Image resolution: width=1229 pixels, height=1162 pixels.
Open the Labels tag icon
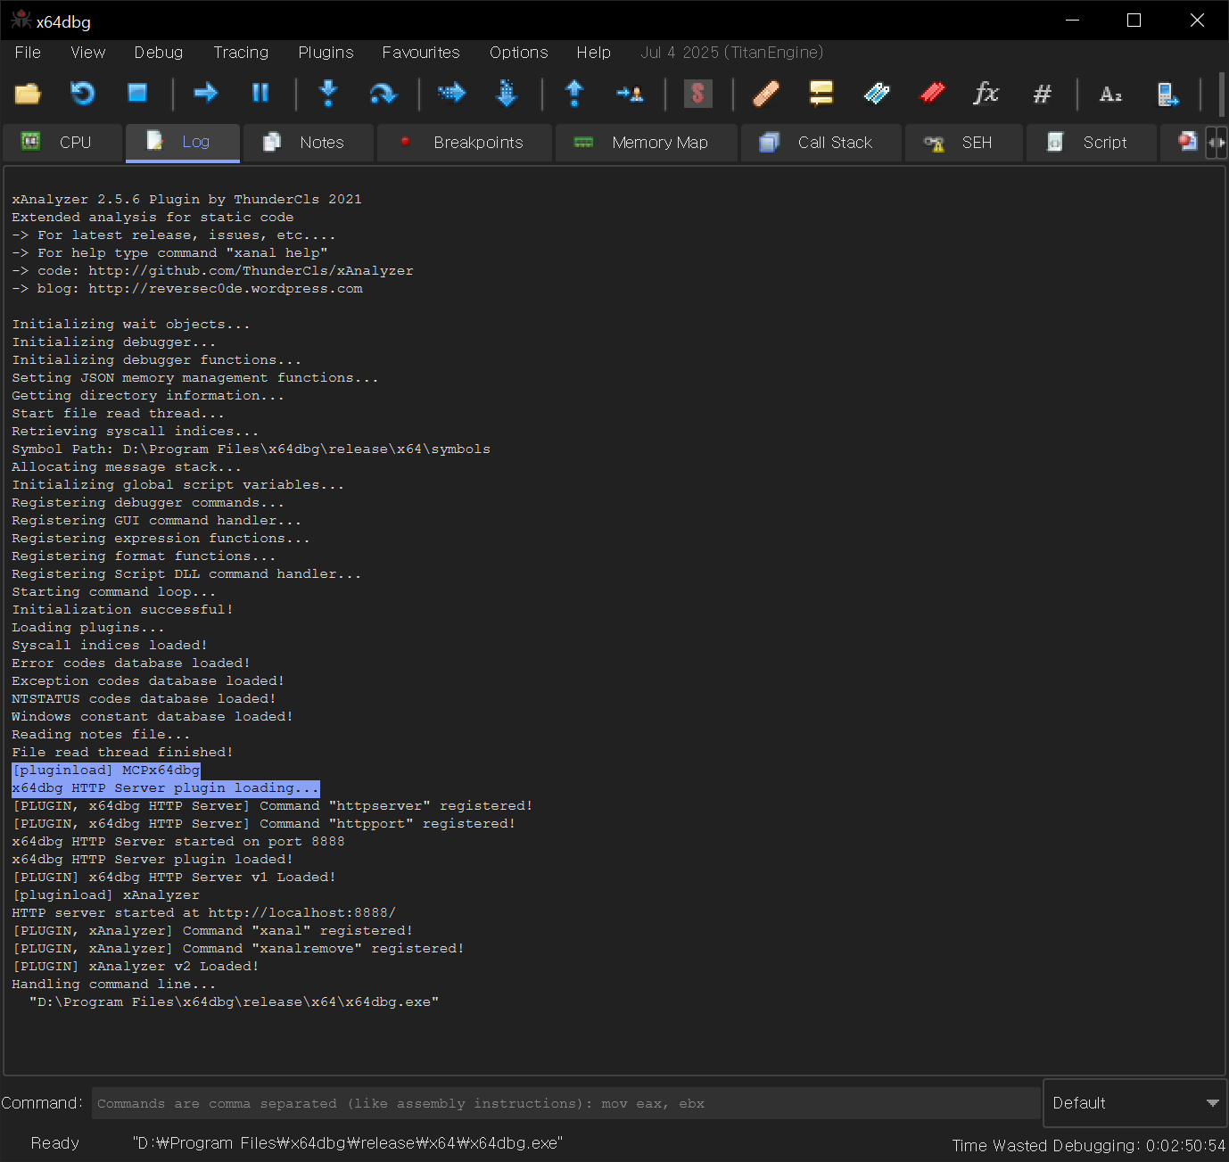coord(877,94)
